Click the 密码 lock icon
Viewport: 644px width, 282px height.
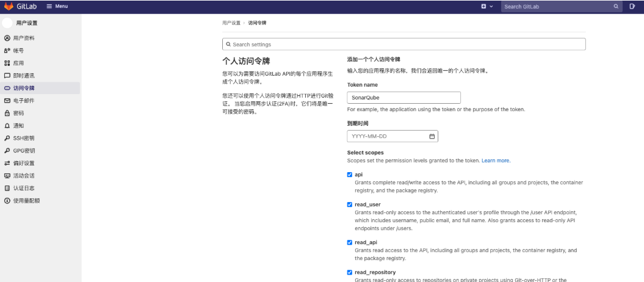coord(7,114)
